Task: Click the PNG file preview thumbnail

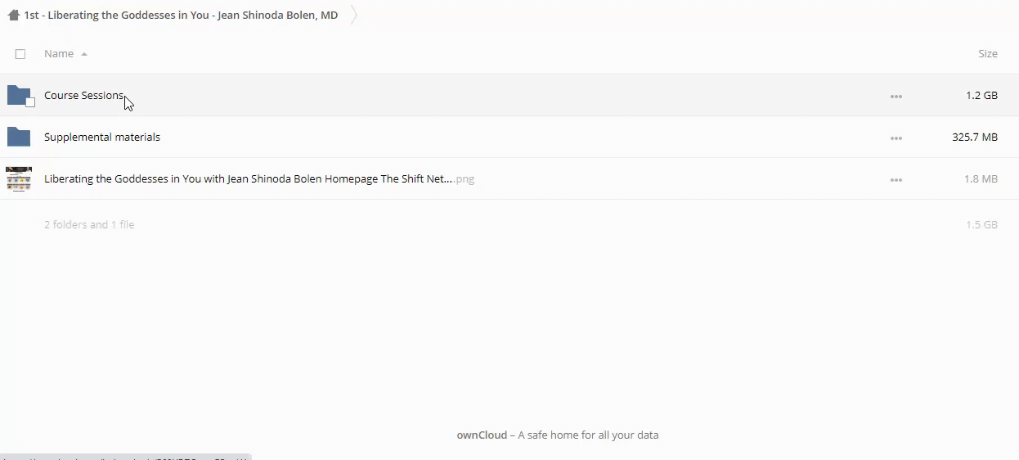Action: coord(18,178)
